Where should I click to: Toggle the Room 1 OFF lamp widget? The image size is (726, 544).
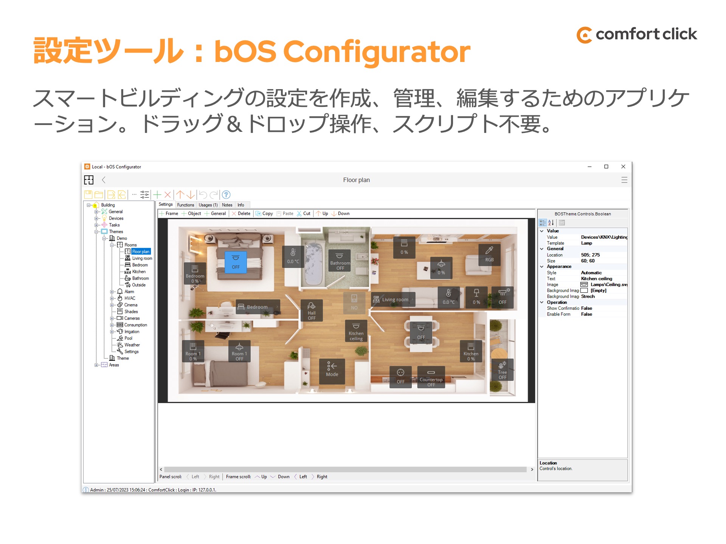click(239, 351)
